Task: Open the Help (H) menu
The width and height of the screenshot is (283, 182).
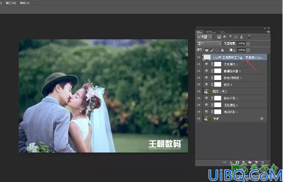Action: [25, 3]
